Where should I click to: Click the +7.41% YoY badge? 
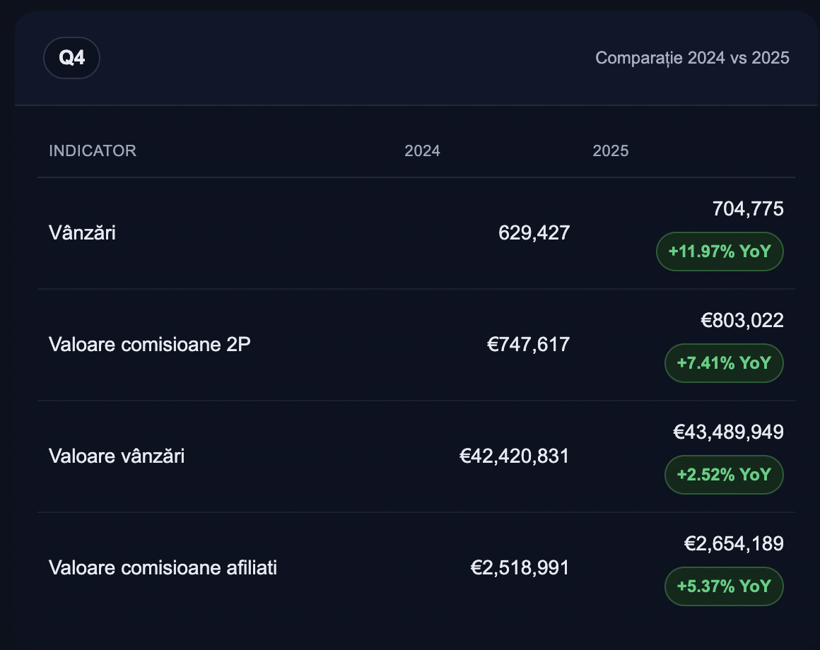724,362
